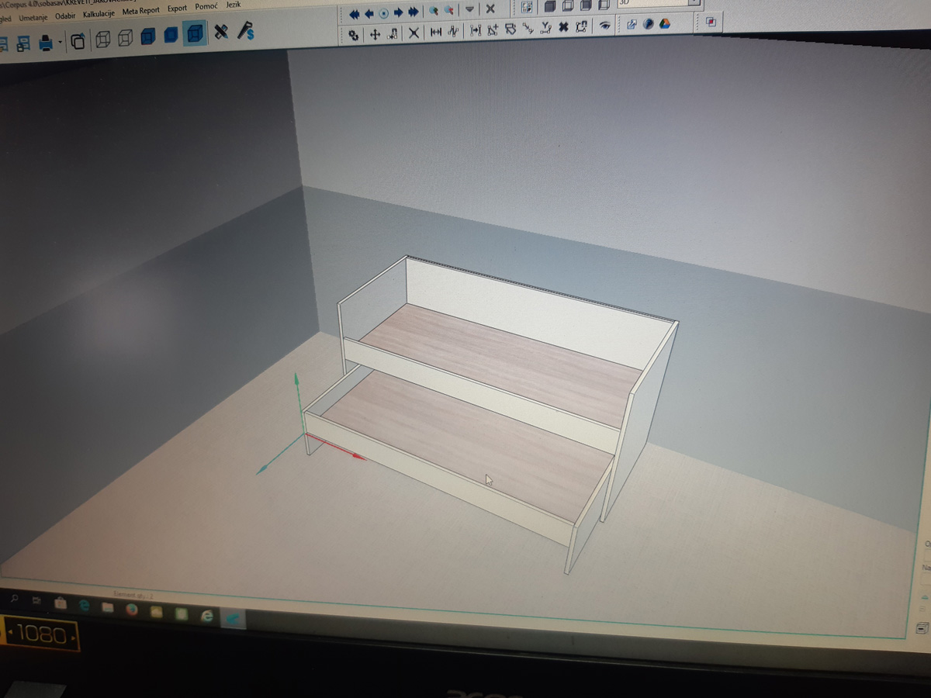Select the solid dark cube view preset

[549, 6]
